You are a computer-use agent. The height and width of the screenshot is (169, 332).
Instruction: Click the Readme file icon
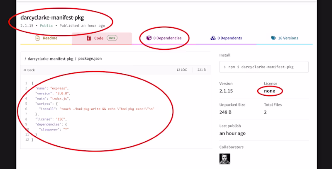tap(37, 38)
